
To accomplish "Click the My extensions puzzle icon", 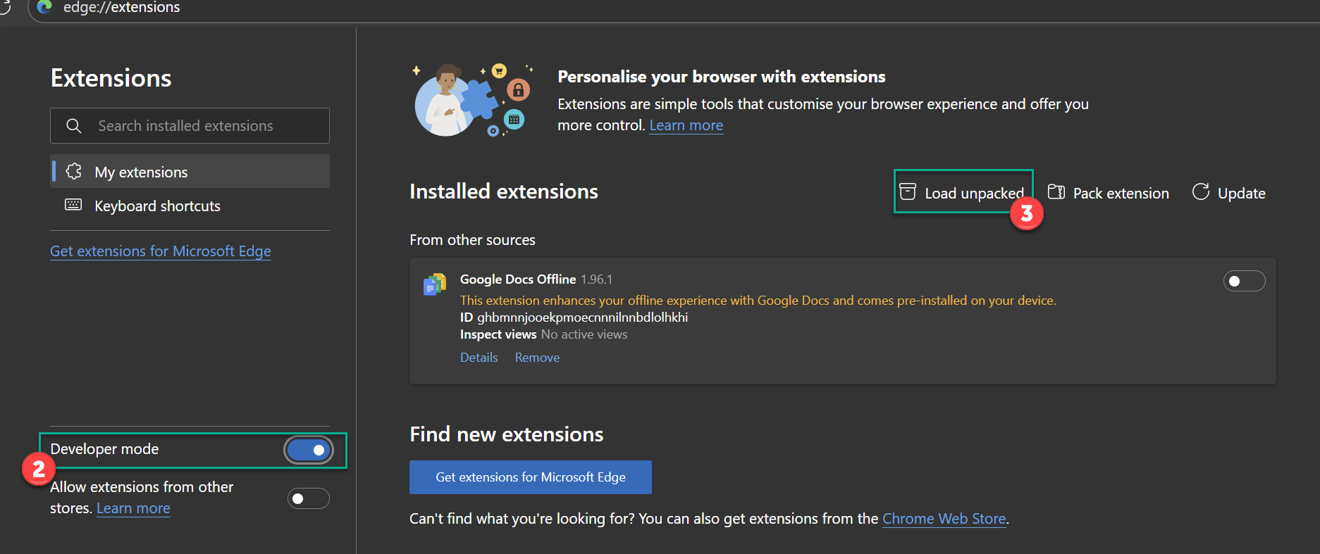I will 74,172.
